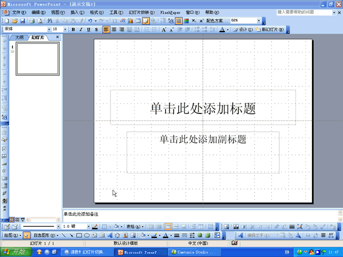Click the color/grayscale icon

click(x=187, y=21)
